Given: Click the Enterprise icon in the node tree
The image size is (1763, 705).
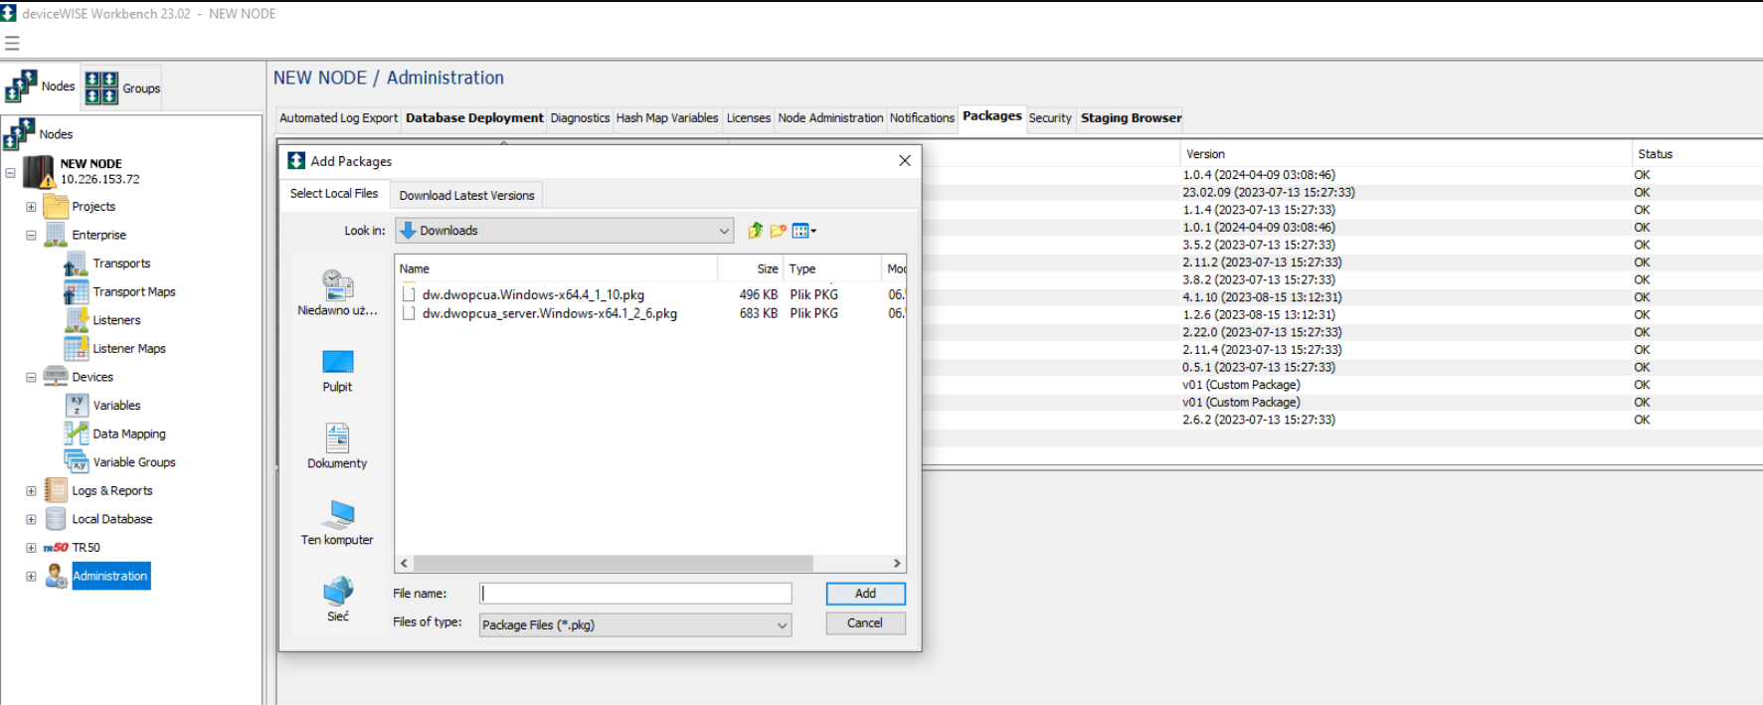Looking at the screenshot, I should pos(56,235).
